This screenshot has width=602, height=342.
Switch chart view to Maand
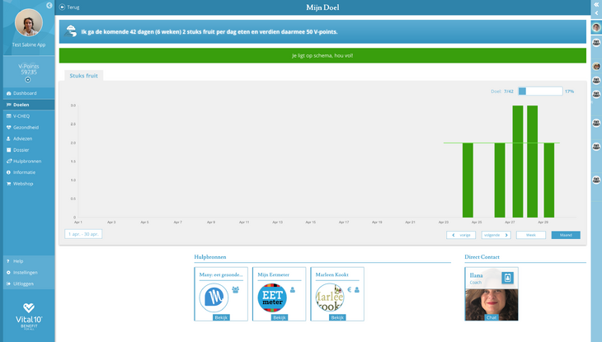click(566, 235)
